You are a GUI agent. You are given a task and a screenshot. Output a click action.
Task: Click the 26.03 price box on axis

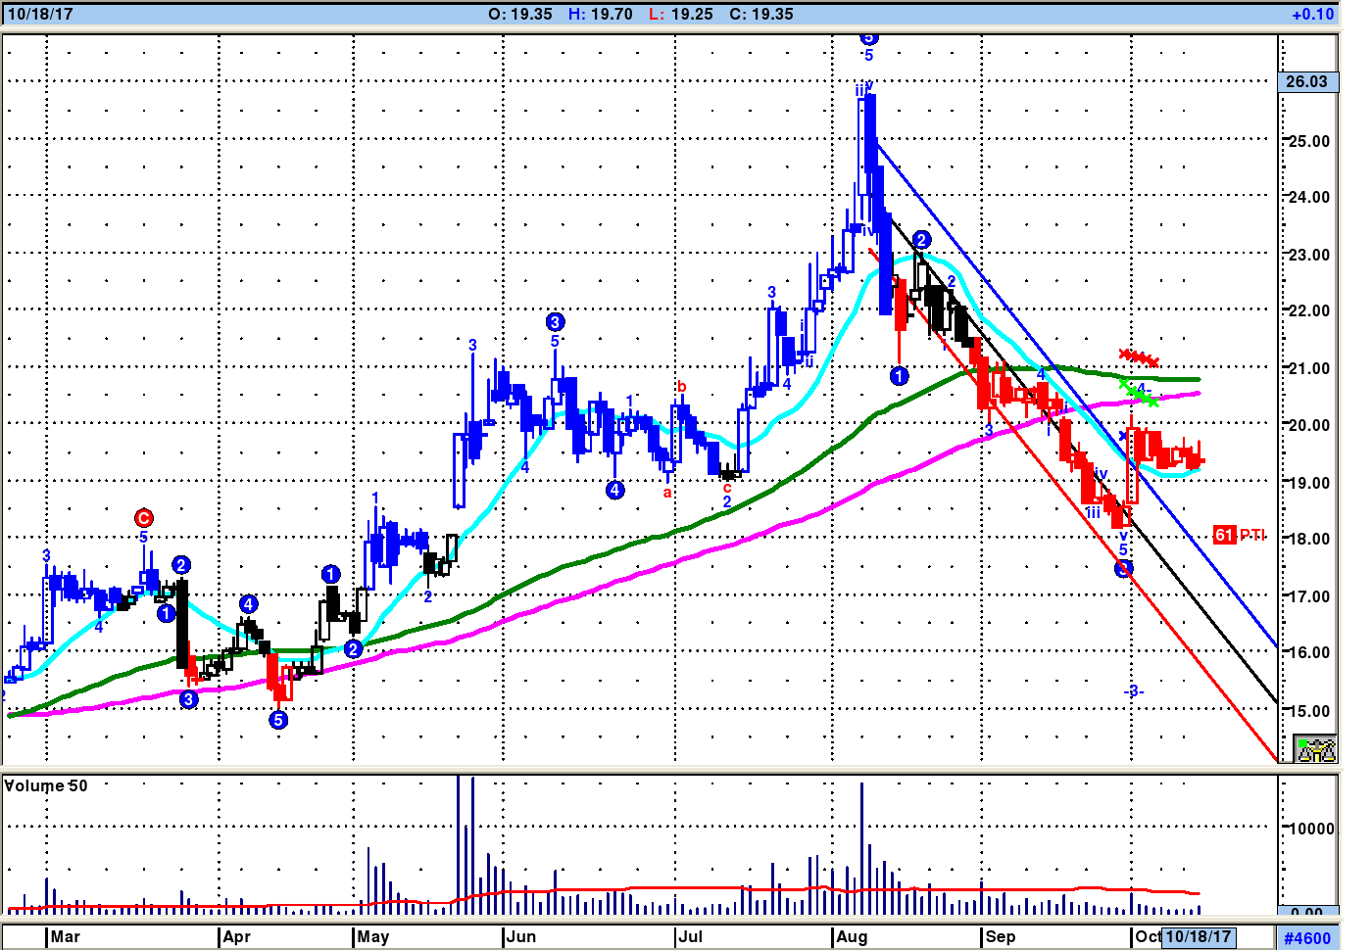click(x=1307, y=81)
